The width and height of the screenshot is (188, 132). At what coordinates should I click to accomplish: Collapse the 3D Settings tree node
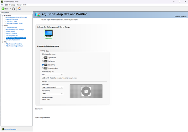(2, 15)
